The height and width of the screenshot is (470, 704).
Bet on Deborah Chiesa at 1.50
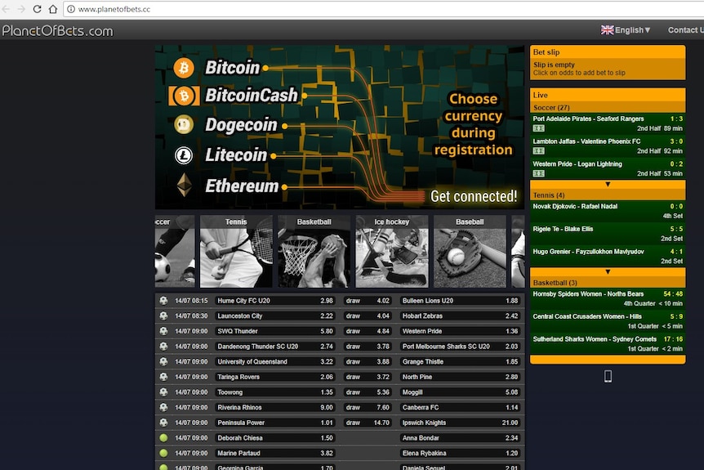[275, 438]
